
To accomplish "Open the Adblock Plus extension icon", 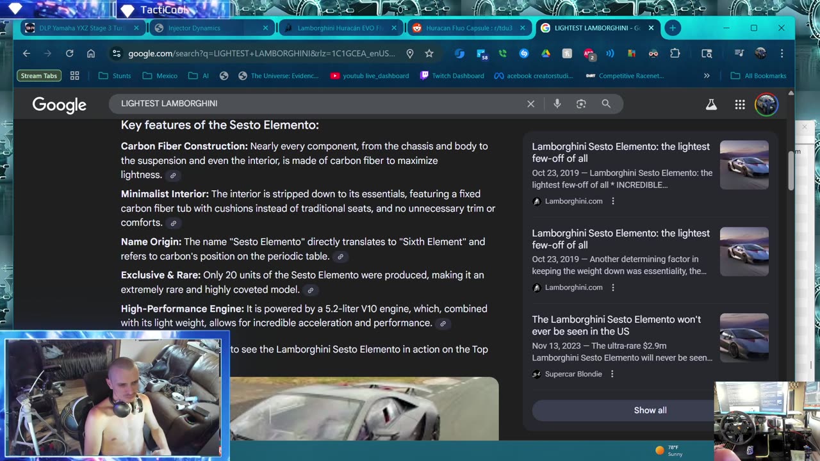I will 589,54.
